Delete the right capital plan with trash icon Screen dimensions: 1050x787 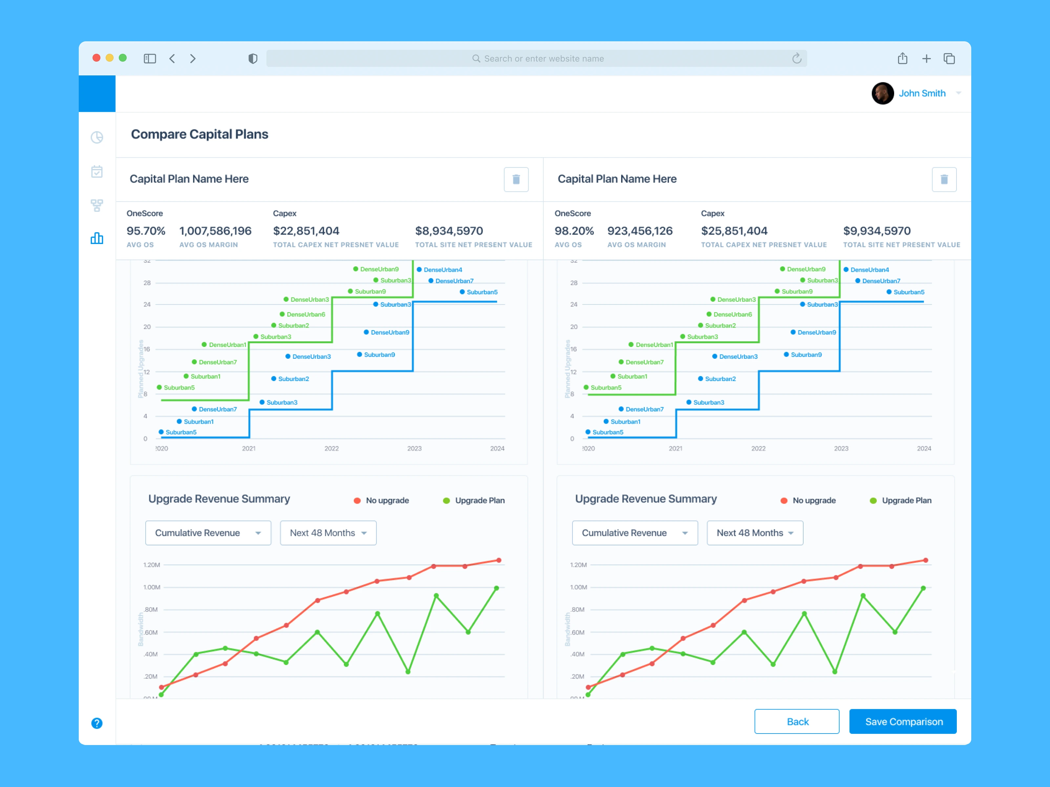point(944,179)
